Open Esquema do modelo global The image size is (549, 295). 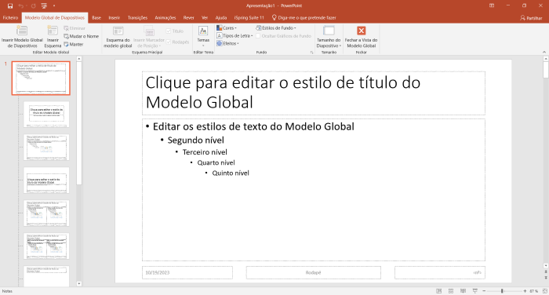118,37
